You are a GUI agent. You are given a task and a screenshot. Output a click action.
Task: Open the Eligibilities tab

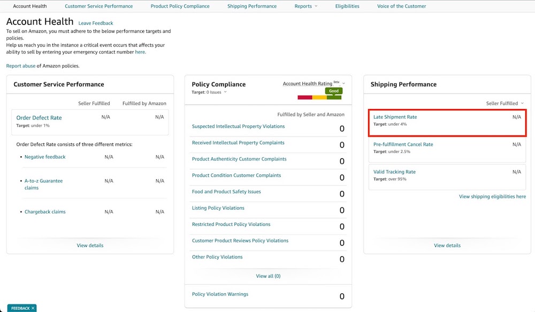(347, 6)
